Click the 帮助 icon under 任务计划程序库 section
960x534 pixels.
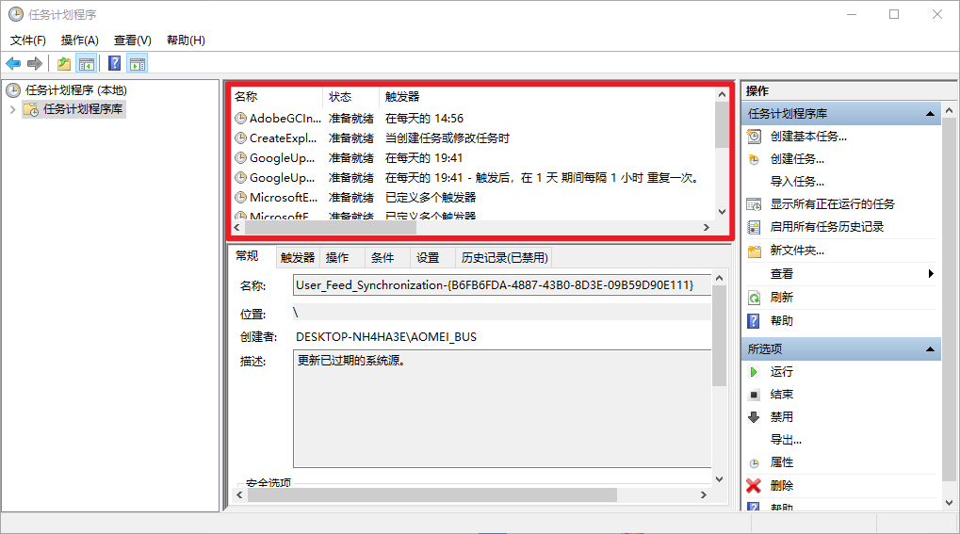point(755,321)
